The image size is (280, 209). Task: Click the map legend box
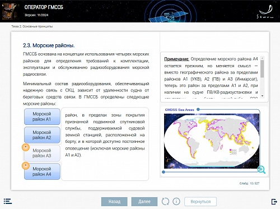(233, 152)
